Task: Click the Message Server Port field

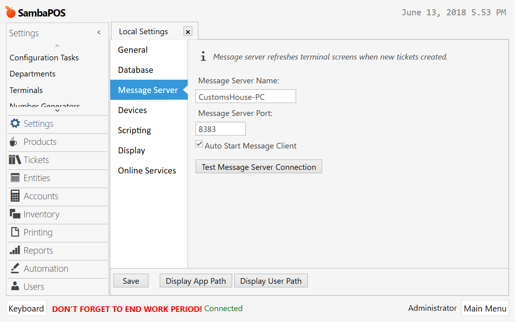Action: coord(220,129)
